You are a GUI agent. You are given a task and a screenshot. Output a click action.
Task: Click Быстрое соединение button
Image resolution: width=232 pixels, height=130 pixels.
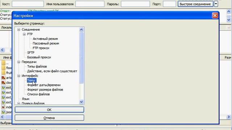(195, 4)
